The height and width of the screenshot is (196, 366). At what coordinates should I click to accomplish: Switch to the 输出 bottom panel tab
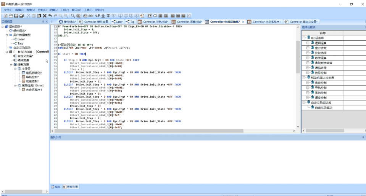(56, 187)
